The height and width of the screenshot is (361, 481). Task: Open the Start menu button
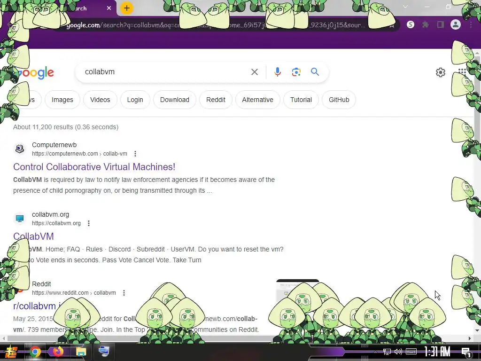11,352
